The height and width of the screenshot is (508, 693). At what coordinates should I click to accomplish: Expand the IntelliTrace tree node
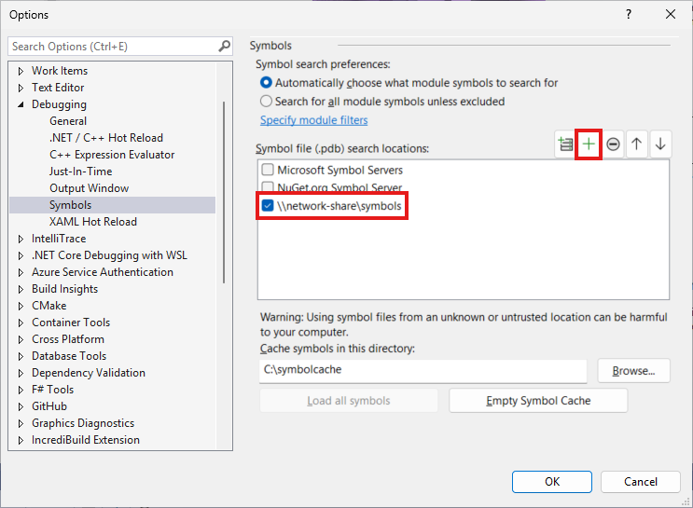click(x=21, y=239)
